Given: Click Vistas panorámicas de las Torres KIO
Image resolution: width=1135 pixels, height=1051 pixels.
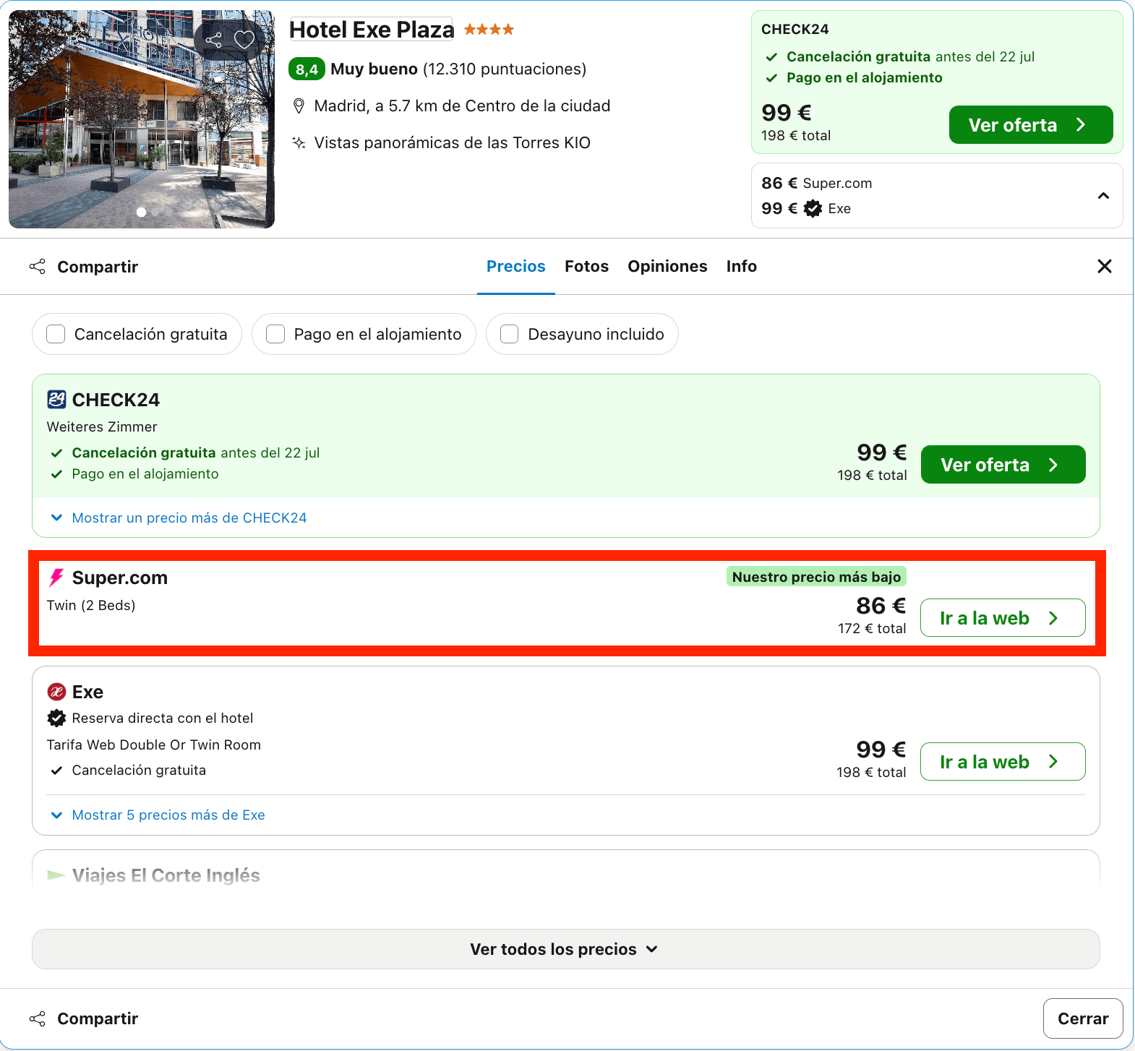Looking at the screenshot, I should point(453,142).
